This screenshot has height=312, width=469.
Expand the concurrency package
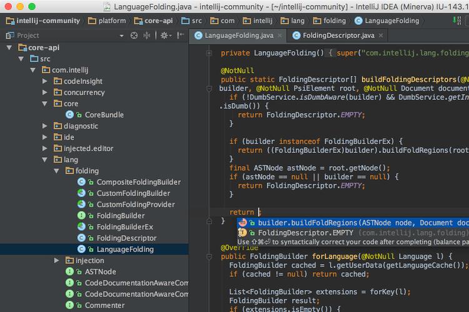(45, 92)
